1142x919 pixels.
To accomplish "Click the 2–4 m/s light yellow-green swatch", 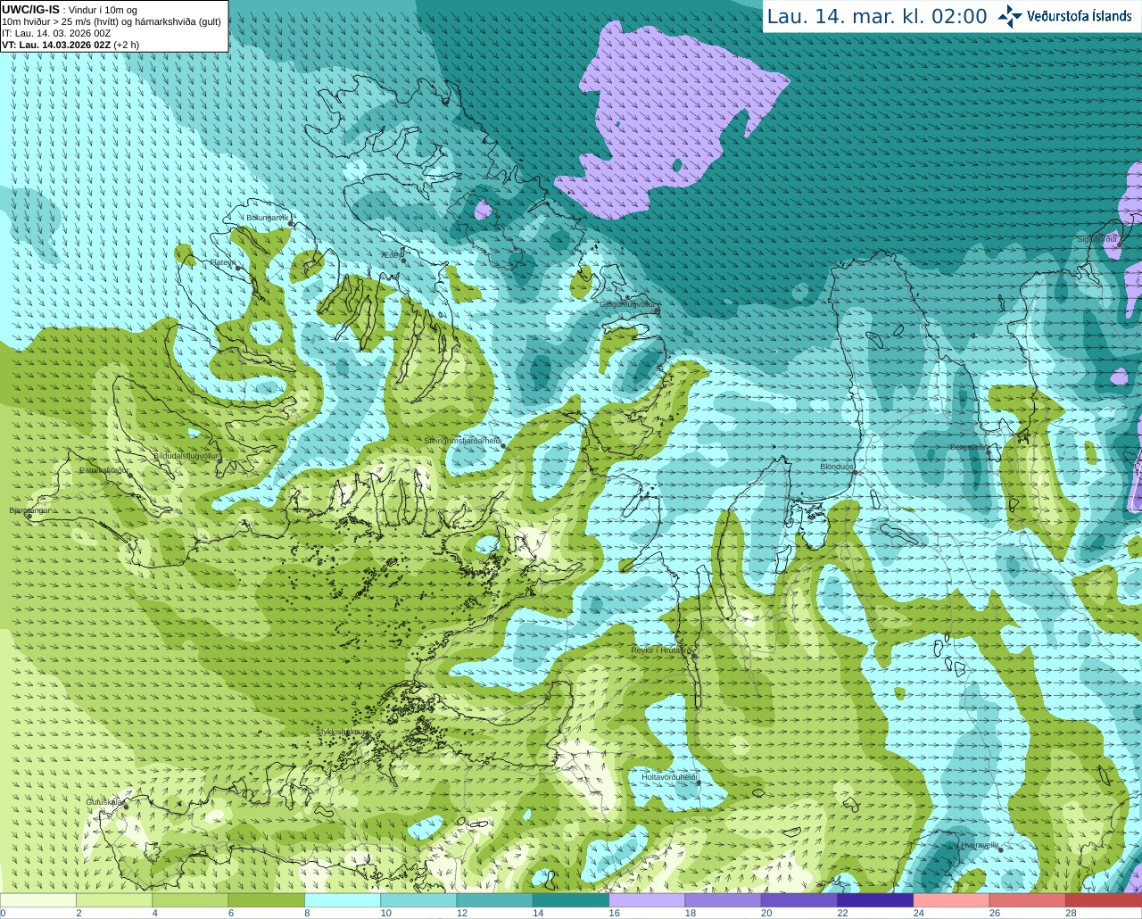I will 114,899.
